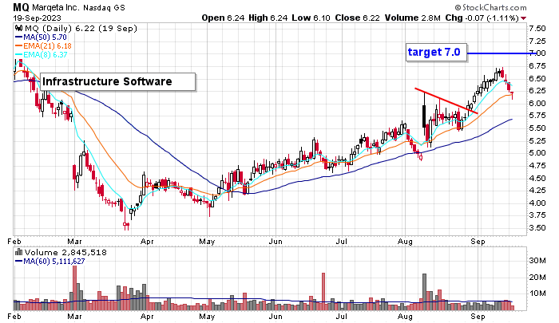Screen dimensions: 559x323
Task: Click the red down-arrow after the Chg value
Action: 523,18
